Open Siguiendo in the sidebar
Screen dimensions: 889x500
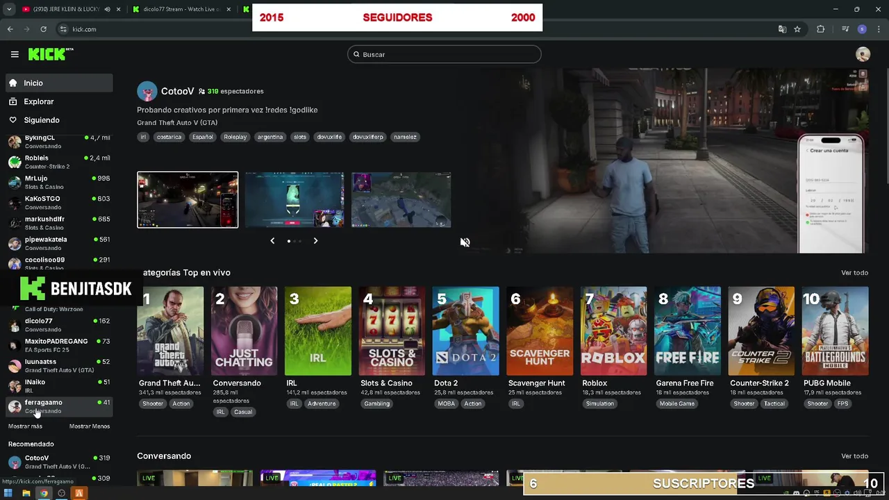coord(59,120)
